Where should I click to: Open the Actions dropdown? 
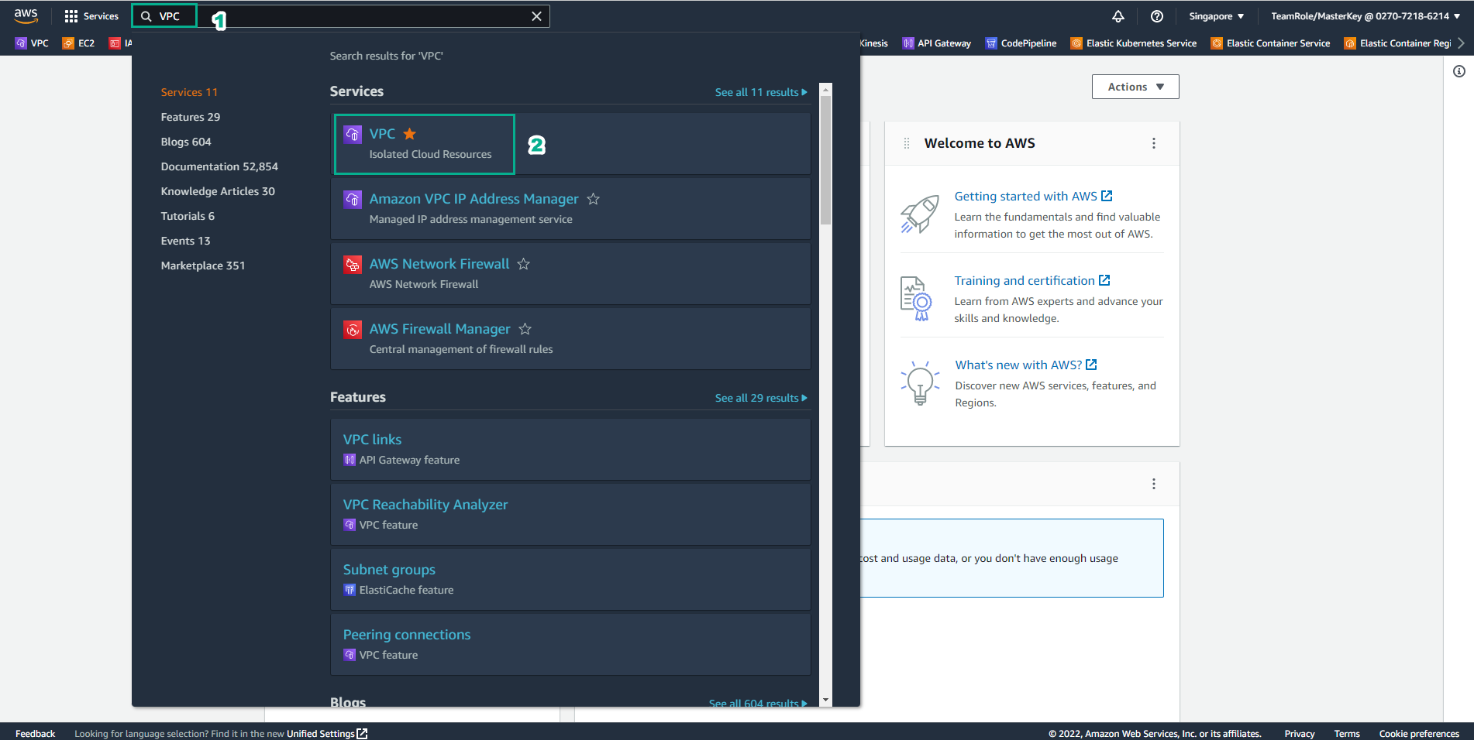pyautogui.click(x=1135, y=87)
